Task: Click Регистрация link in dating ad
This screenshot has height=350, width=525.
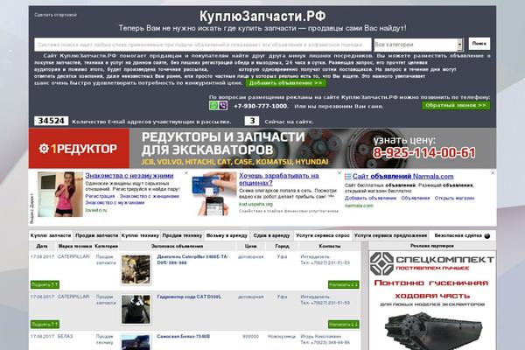Action: click(100, 196)
